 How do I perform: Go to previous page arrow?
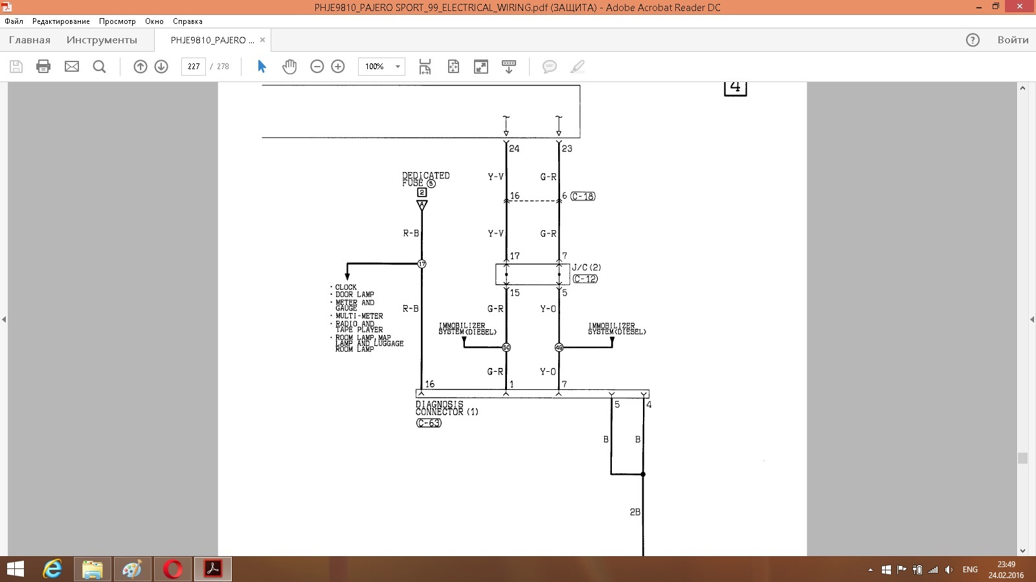point(141,67)
